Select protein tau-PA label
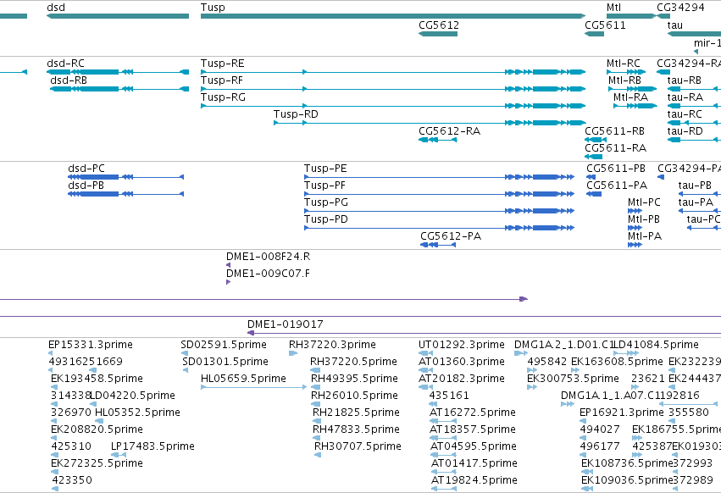This screenshot has height=493, width=721. tap(696, 202)
